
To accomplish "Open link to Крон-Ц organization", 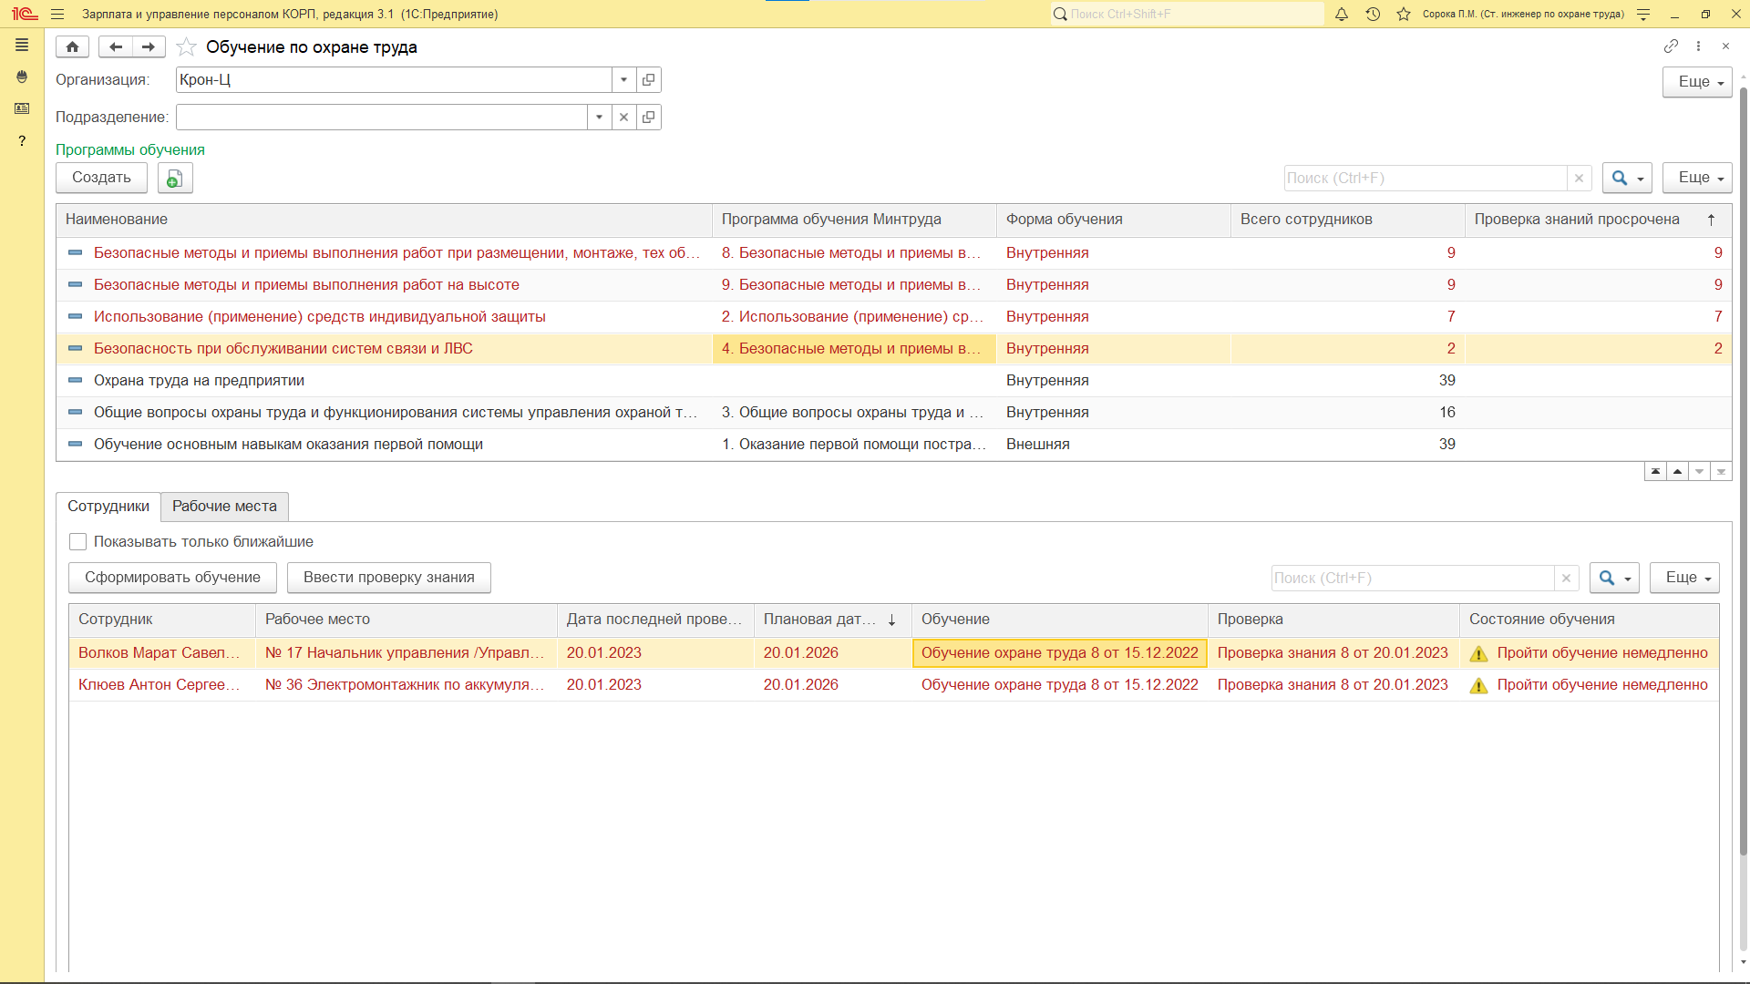I will (648, 80).
